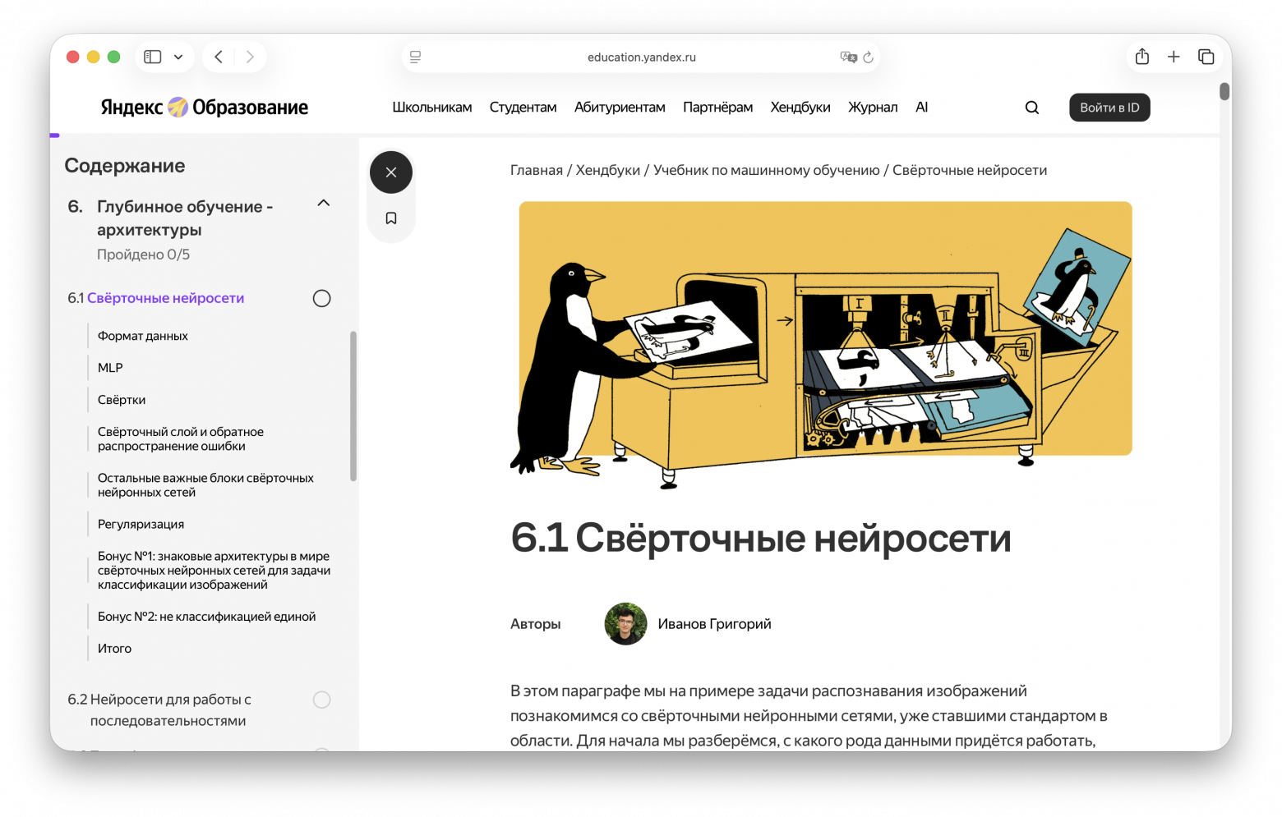The height and width of the screenshot is (817, 1282).
Task: Mark lesson 6.2 as completed
Action: tap(321, 700)
